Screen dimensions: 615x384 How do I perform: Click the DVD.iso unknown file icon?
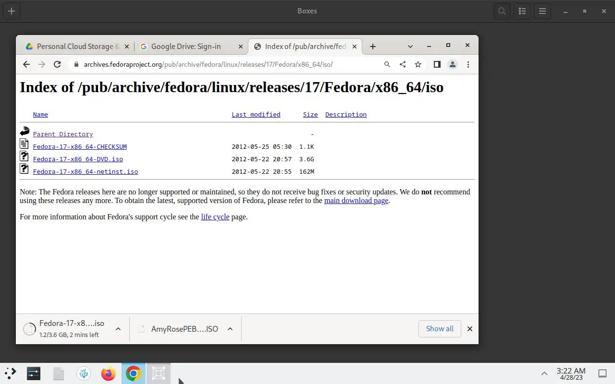click(x=24, y=156)
